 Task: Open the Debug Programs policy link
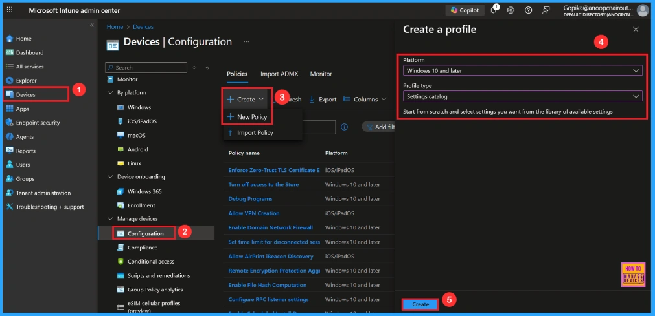(x=250, y=199)
